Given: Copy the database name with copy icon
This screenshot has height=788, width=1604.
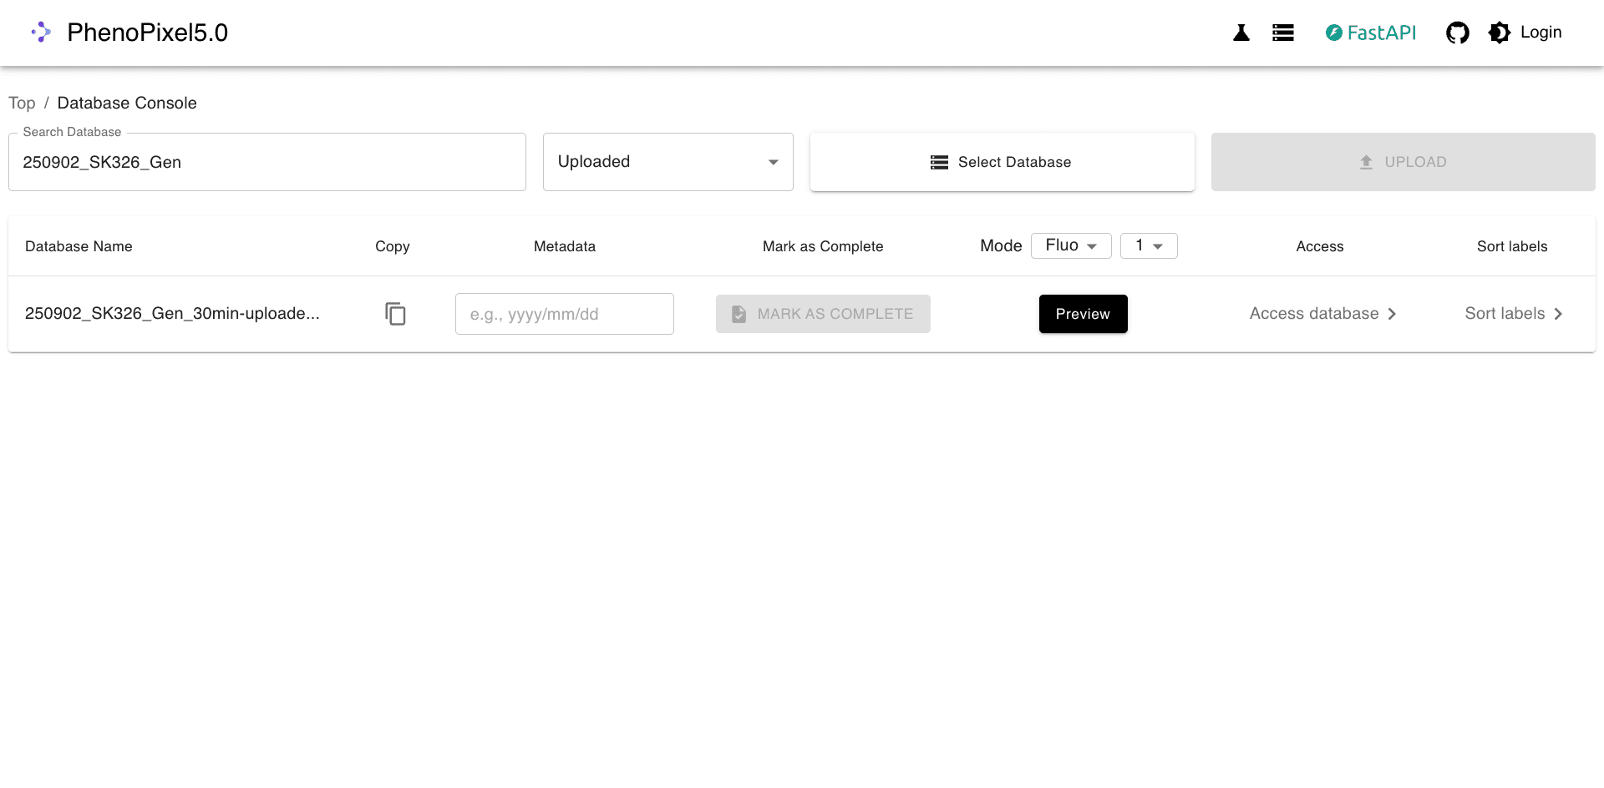Looking at the screenshot, I should click(x=395, y=314).
